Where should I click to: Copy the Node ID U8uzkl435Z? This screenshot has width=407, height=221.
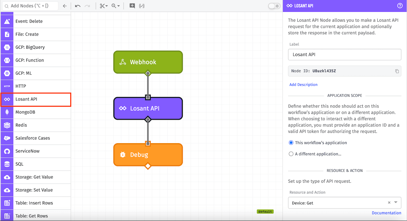coord(397,71)
